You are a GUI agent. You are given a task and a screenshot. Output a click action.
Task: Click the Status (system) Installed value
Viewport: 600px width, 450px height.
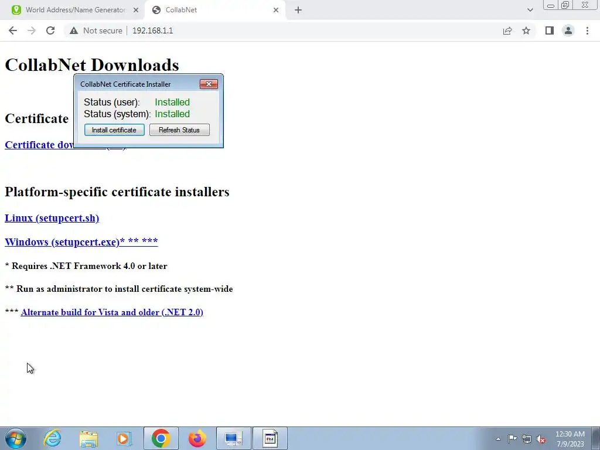tap(172, 114)
